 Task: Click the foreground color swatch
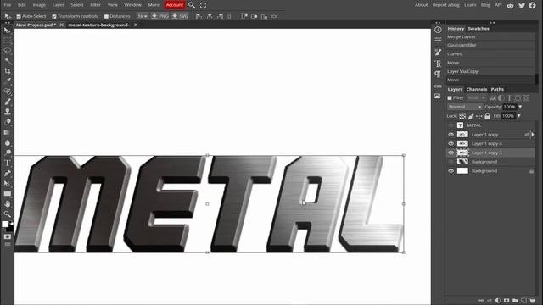[5, 224]
